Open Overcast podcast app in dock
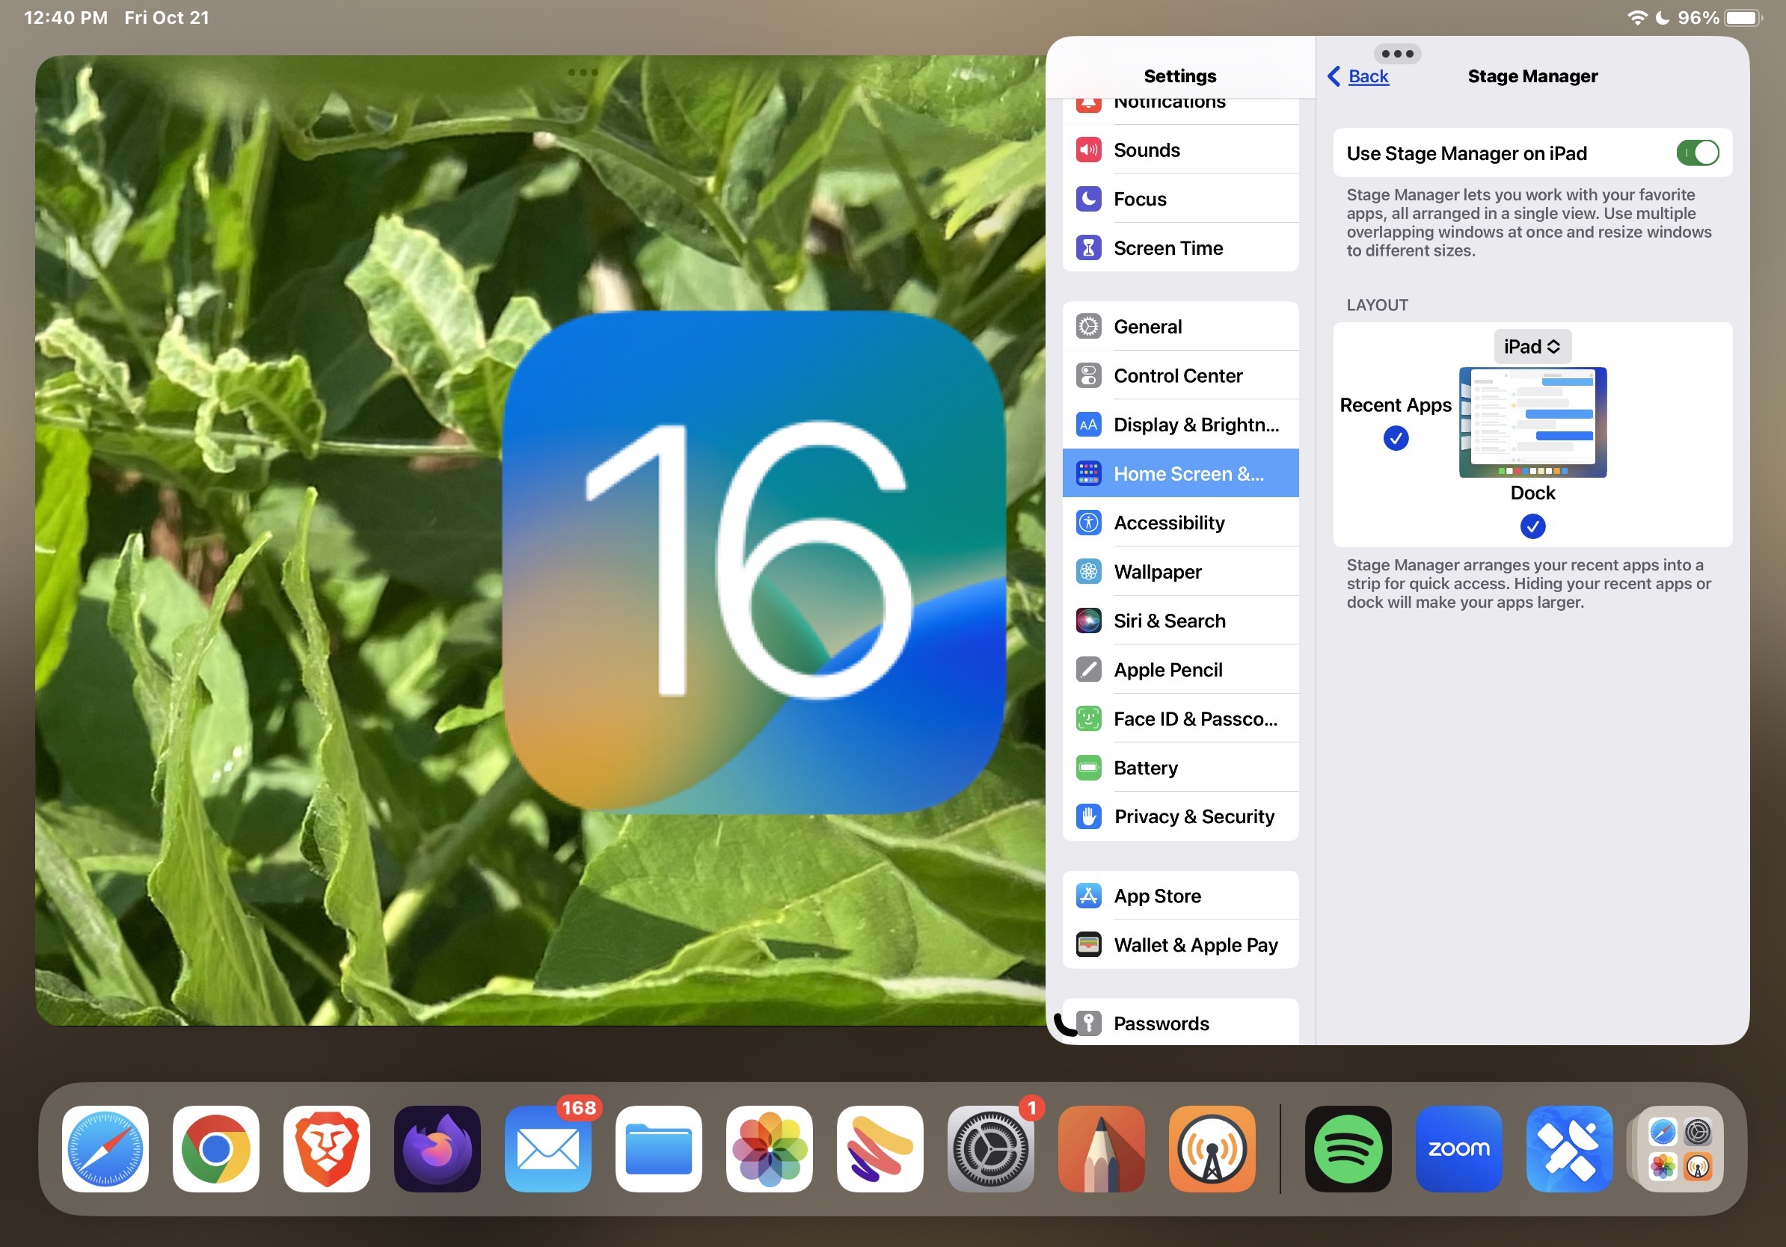The width and height of the screenshot is (1786, 1247). tap(1212, 1148)
